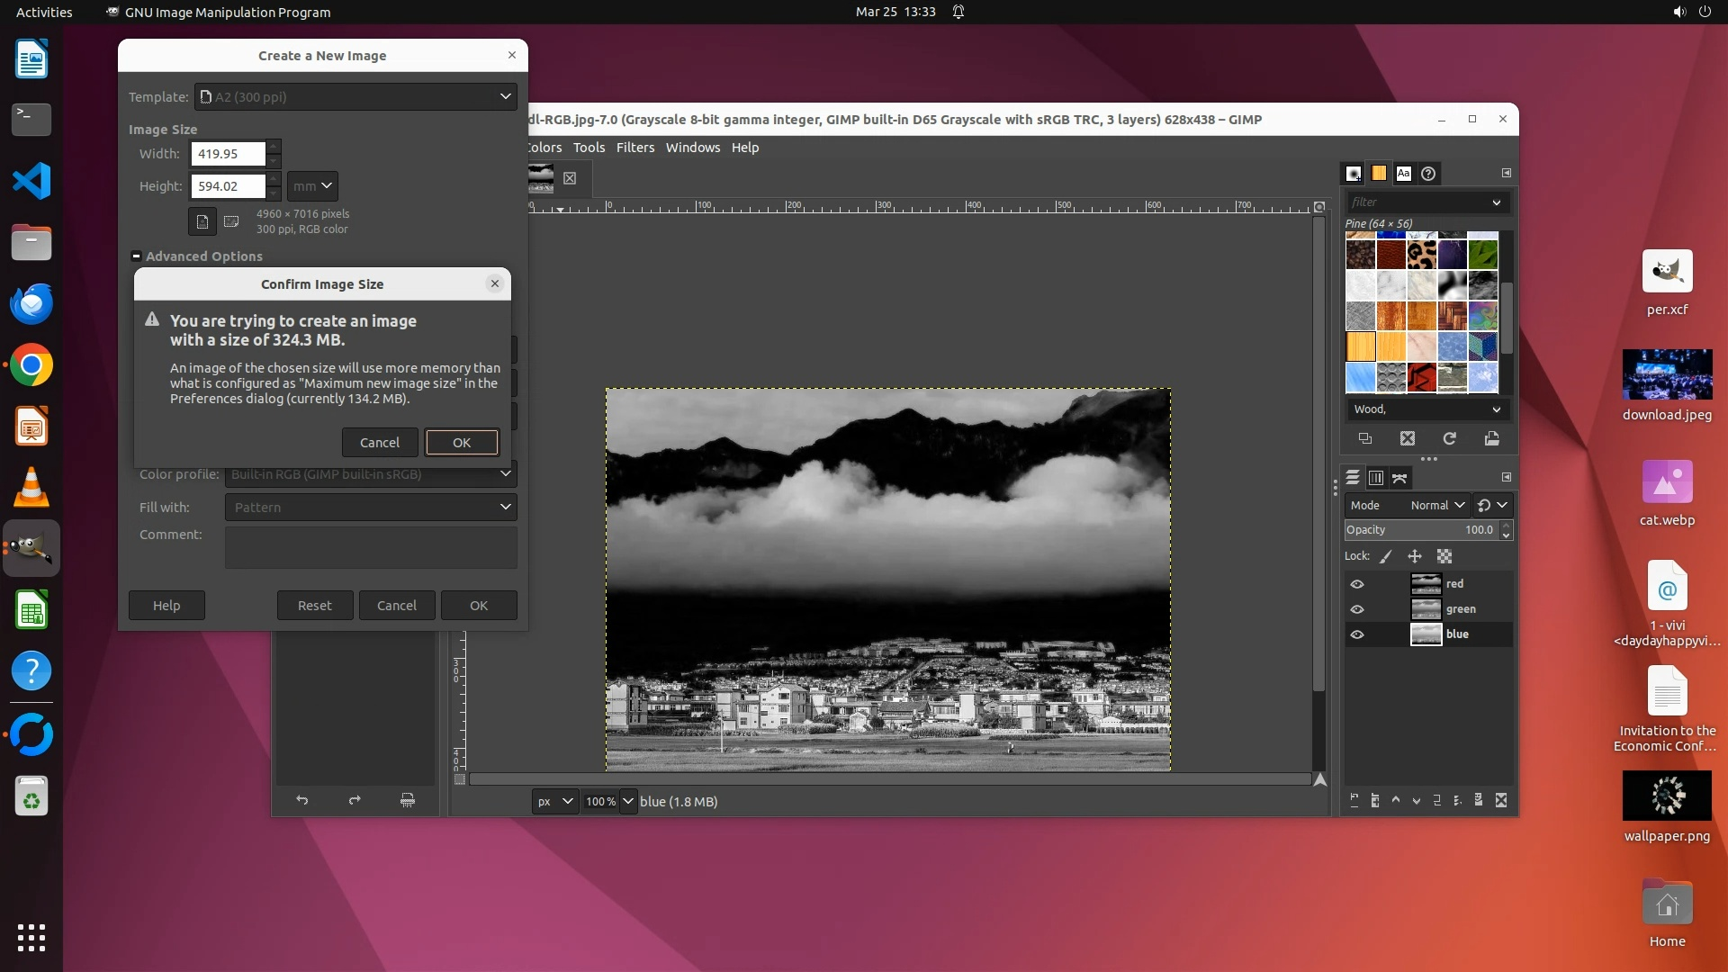Open the layer Mode Normal dropdown
The width and height of the screenshot is (1728, 972).
click(1437, 506)
